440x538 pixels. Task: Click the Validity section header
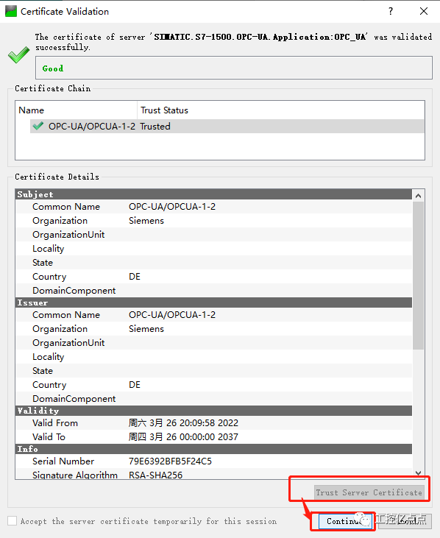213,411
